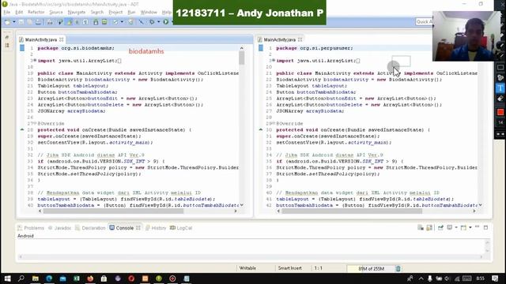Switch to the Declaration tab
Viewport: 506px width, 284px height.
pos(90,228)
